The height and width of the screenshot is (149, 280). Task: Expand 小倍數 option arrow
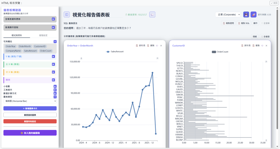[55, 86]
